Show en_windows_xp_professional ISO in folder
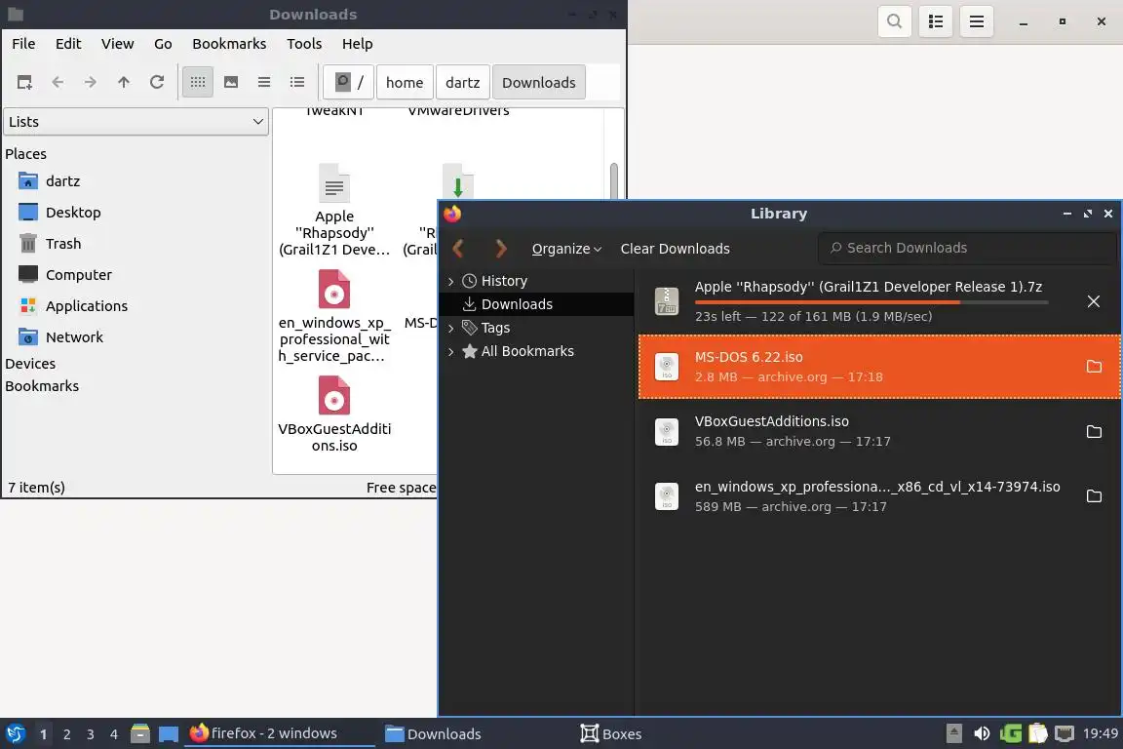The height and width of the screenshot is (749, 1123). pos(1094,496)
